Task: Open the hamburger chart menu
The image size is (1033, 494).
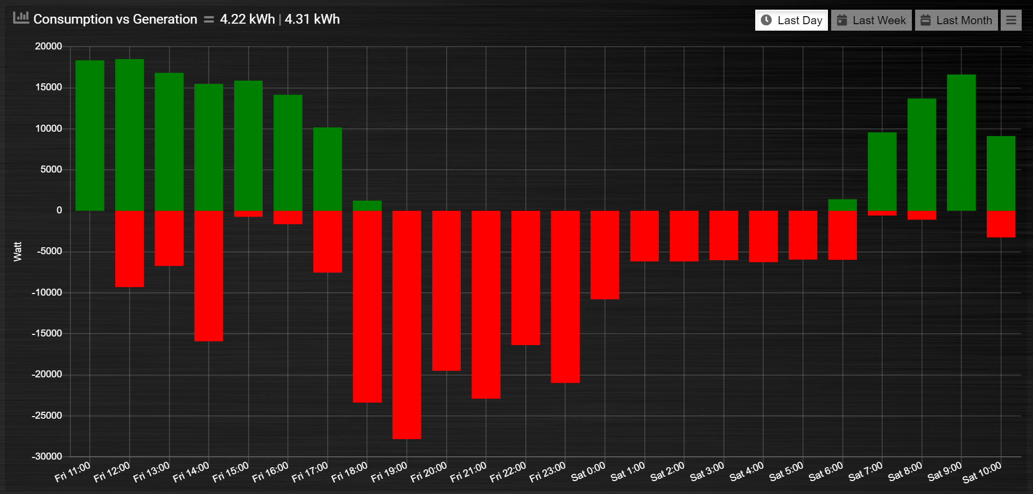Action: coord(1011,20)
